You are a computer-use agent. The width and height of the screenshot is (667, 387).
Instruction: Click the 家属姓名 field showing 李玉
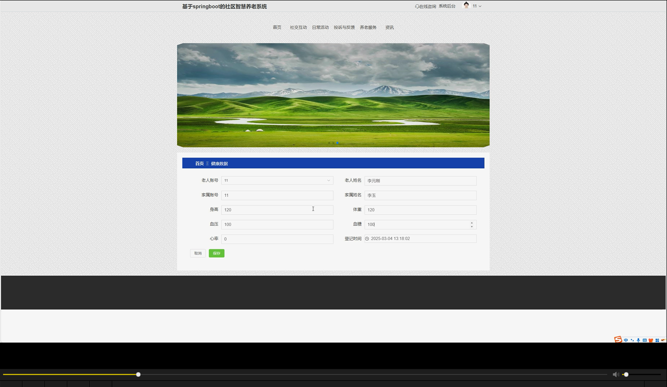tap(420, 195)
